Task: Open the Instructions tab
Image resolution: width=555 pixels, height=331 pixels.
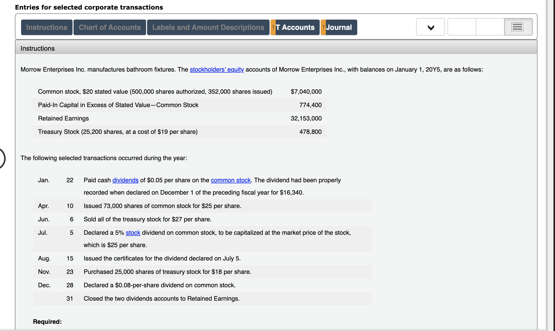Action: [47, 27]
